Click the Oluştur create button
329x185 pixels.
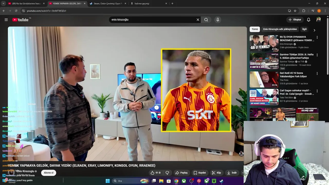pos(295,20)
